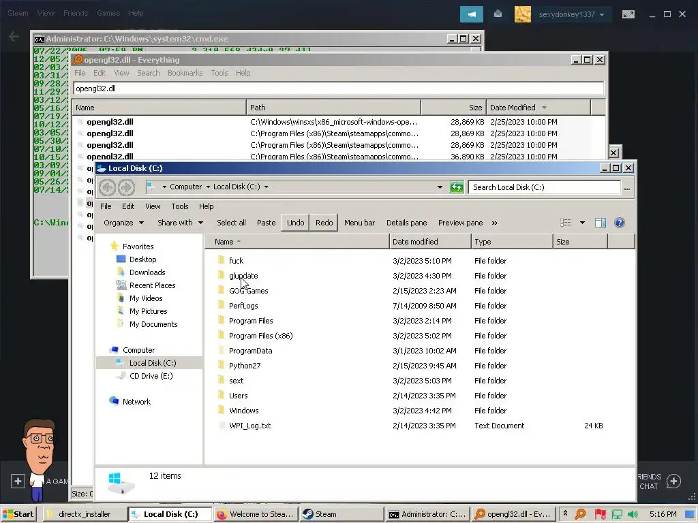This screenshot has height=523, width=698.
Task: Click Steam announcements megaphone icon
Action: click(472, 14)
